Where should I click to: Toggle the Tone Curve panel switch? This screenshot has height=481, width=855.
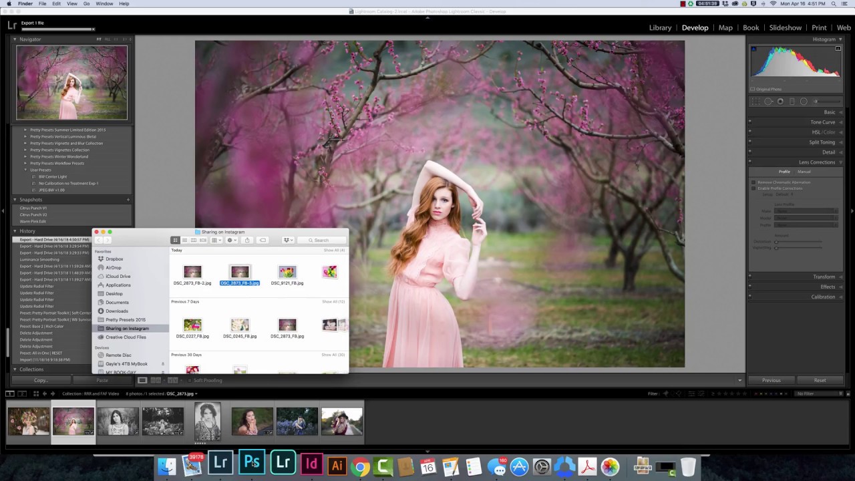coord(749,122)
